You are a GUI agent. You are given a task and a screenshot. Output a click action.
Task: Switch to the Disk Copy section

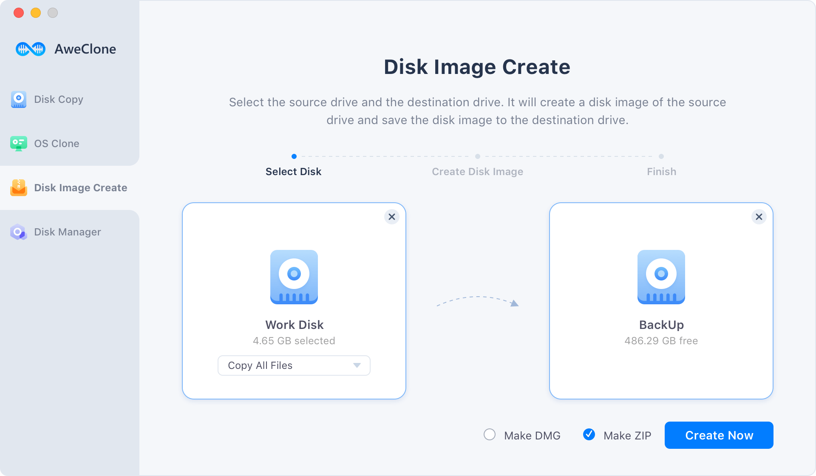point(70,99)
